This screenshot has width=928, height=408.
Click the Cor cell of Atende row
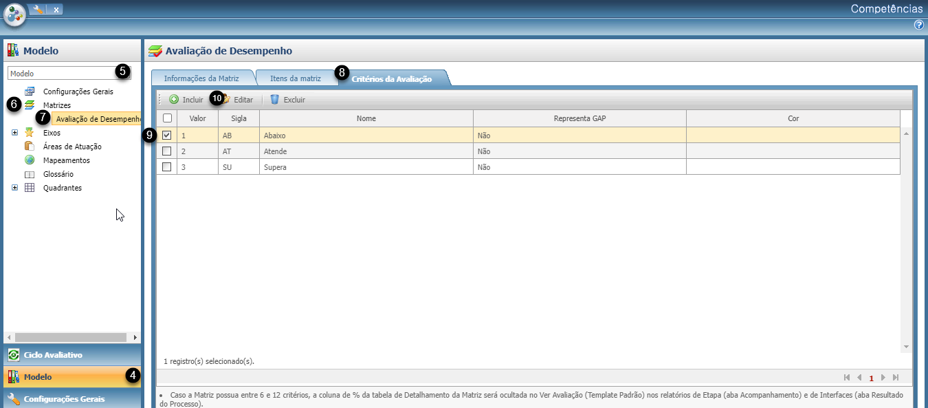793,151
